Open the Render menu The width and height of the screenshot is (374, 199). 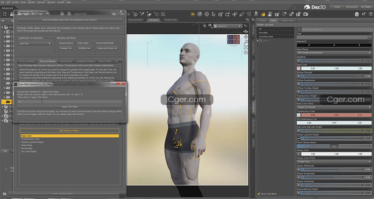click(x=31, y=2)
